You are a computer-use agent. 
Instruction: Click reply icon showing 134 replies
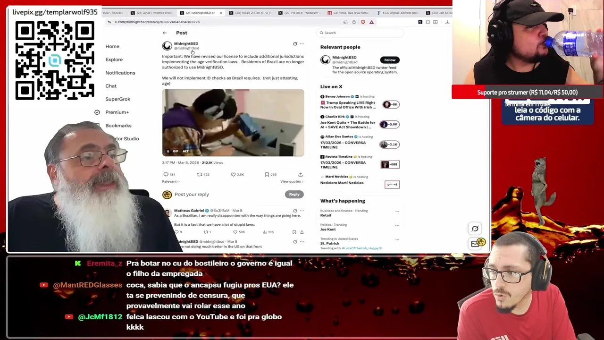(169, 175)
